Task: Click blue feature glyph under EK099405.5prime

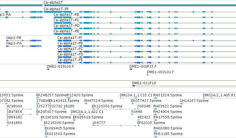Action: [x=46, y=131]
